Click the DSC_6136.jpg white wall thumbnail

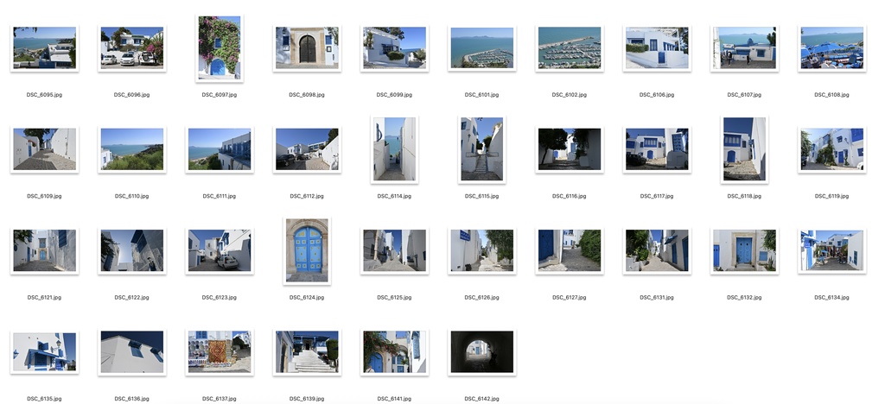click(132, 352)
